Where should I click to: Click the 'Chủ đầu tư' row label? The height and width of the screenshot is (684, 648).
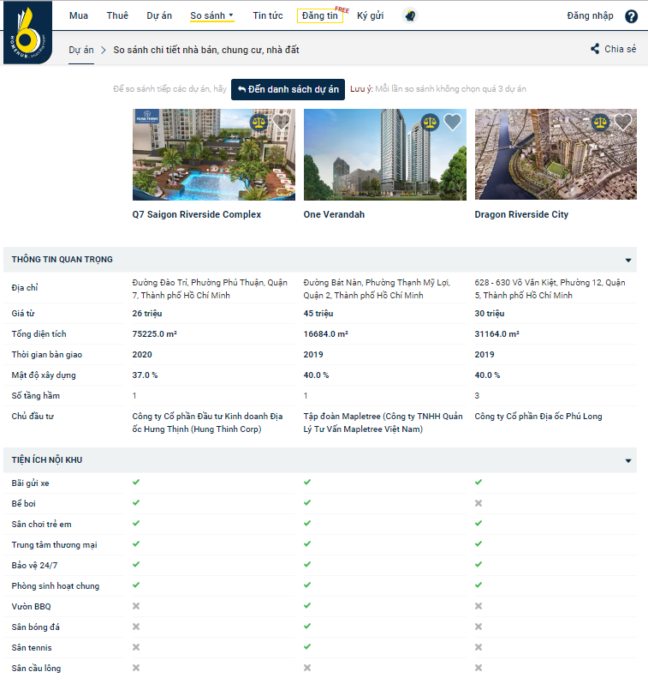coord(33,417)
